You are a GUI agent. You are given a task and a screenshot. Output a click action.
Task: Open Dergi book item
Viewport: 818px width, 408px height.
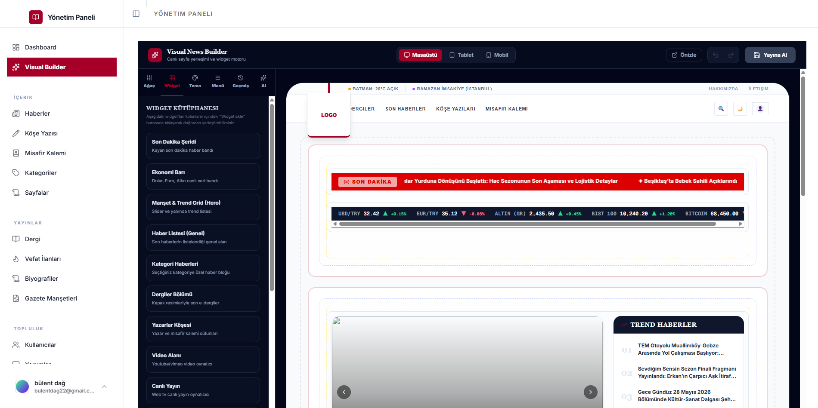coord(62,239)
